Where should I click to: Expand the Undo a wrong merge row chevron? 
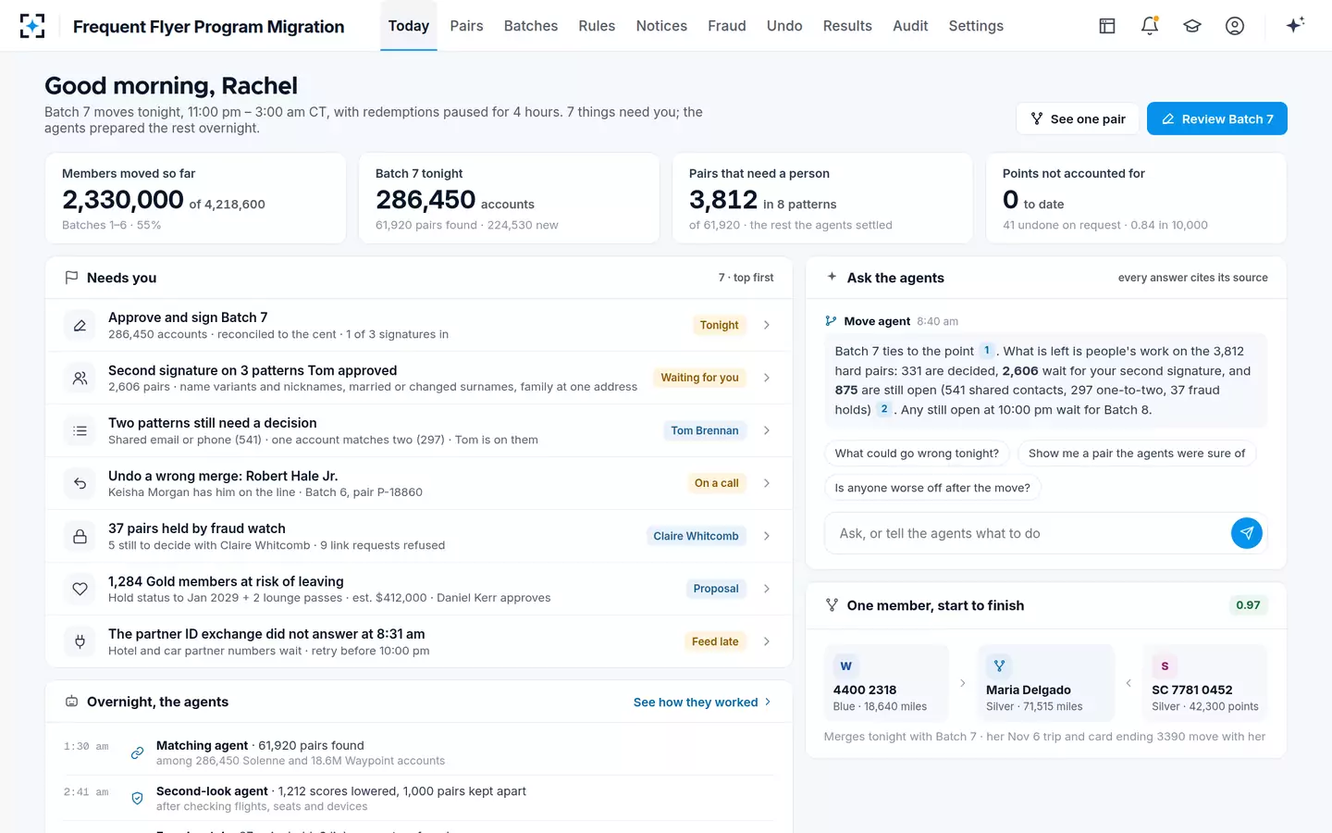pyautogui.click(x=767, y=483)
